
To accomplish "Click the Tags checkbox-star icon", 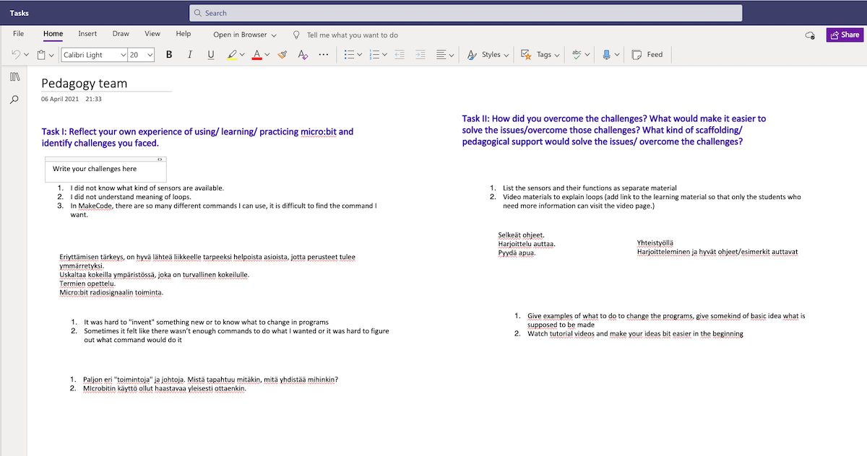I will 527,55.
